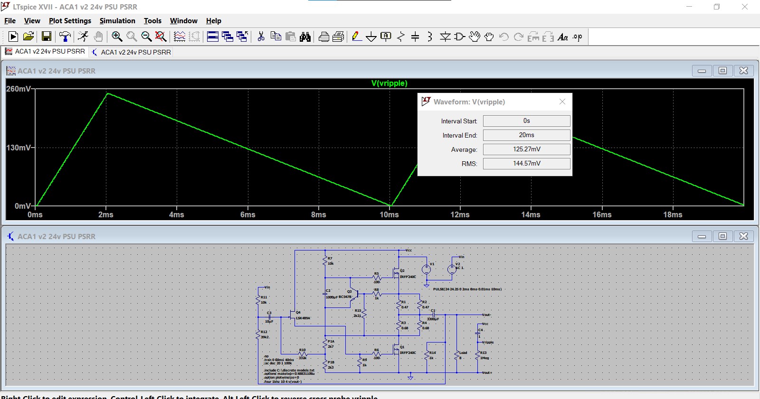Click the Mirror component icon
The width and height of the screenshot is (760, 399).
tap(548, 37)
